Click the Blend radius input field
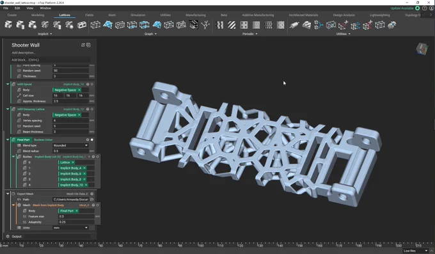 pyautogui.click(x=70, y=151)
